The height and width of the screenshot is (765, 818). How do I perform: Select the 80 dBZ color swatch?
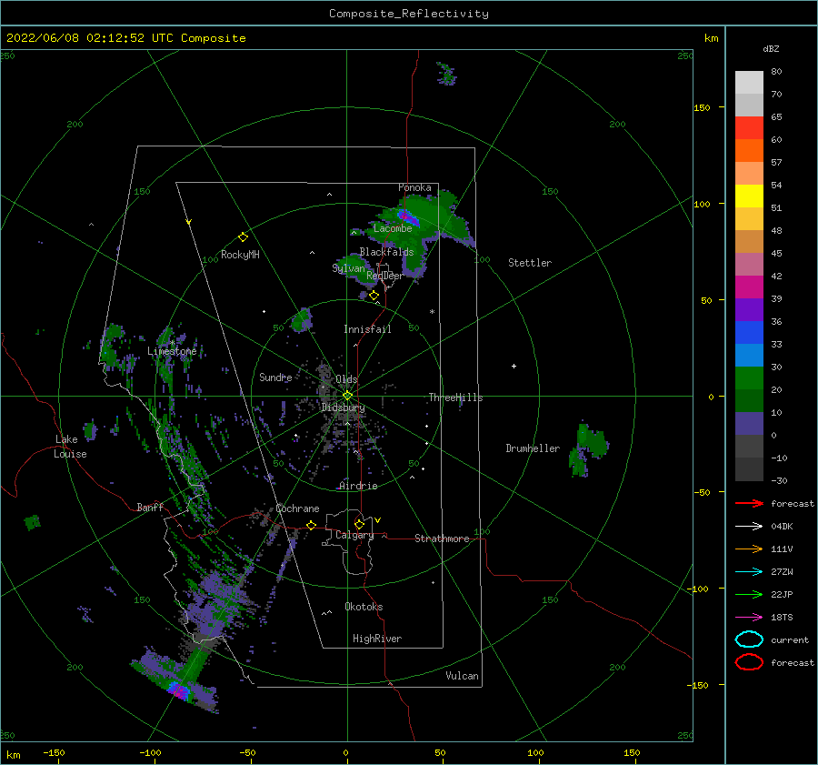749,83
